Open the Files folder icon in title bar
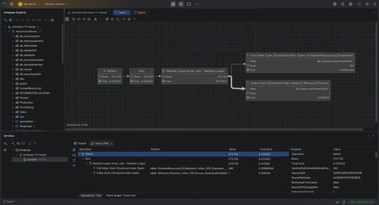379x205 pixels. [189, 4]
